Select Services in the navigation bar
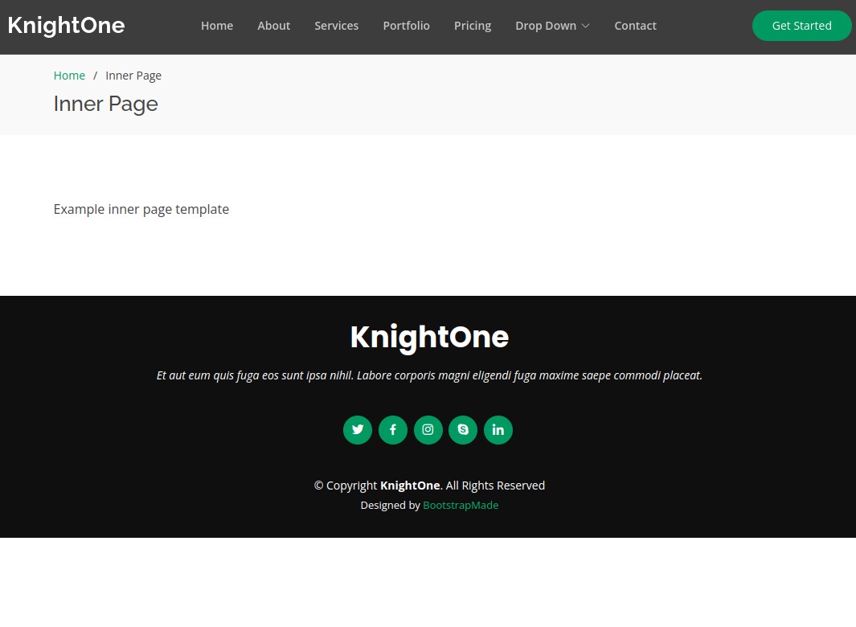This screenshot has width=856, height=627. pos(336,26)
